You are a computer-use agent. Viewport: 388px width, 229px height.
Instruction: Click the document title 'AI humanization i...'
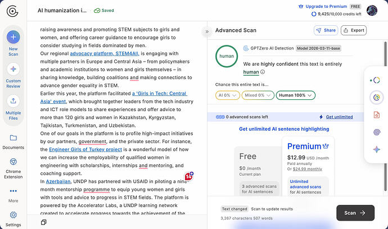62,10
